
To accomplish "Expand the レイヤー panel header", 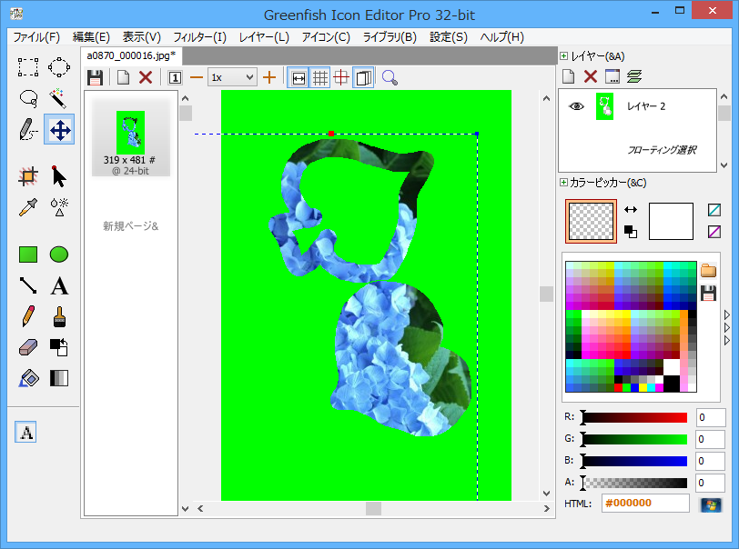I will click(564, 56).
